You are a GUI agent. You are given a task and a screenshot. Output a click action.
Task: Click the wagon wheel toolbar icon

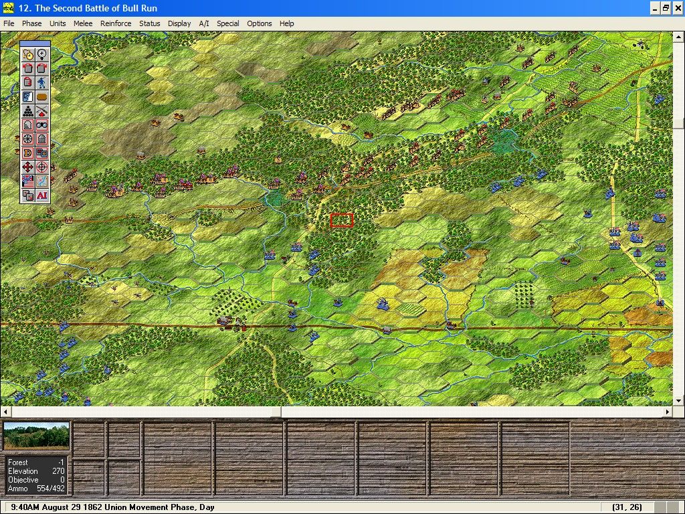[28, 139]
